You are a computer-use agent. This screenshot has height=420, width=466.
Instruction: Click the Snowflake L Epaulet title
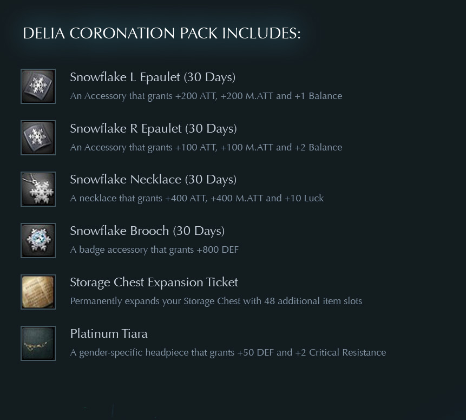pyautogui.click(x=153, y=77)
